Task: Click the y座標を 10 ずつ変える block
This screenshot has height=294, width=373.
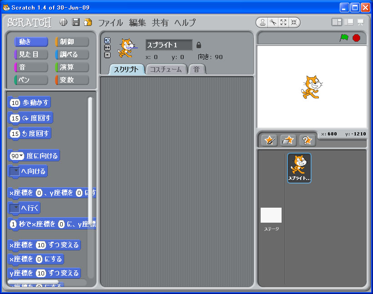Action: click(x=44, y=273)
